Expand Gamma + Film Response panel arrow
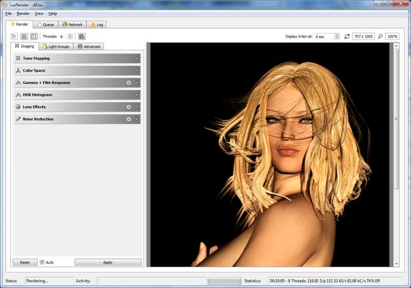Screen dimensions: 411x288 coord(136,83)
